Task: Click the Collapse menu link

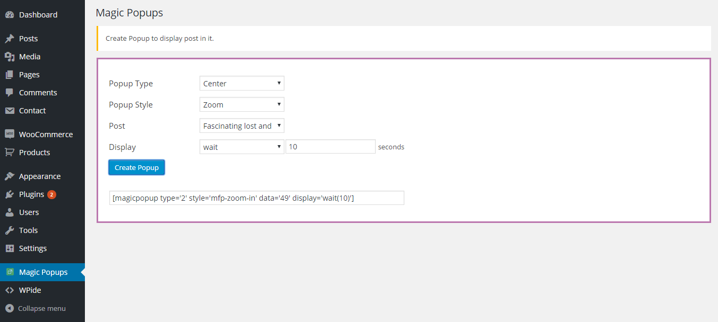Action: click(x=42, y=308)
